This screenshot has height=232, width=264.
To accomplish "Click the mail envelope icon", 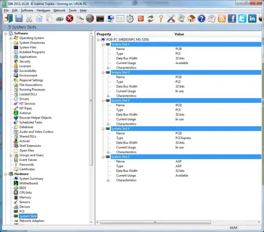I will [212, 19].
